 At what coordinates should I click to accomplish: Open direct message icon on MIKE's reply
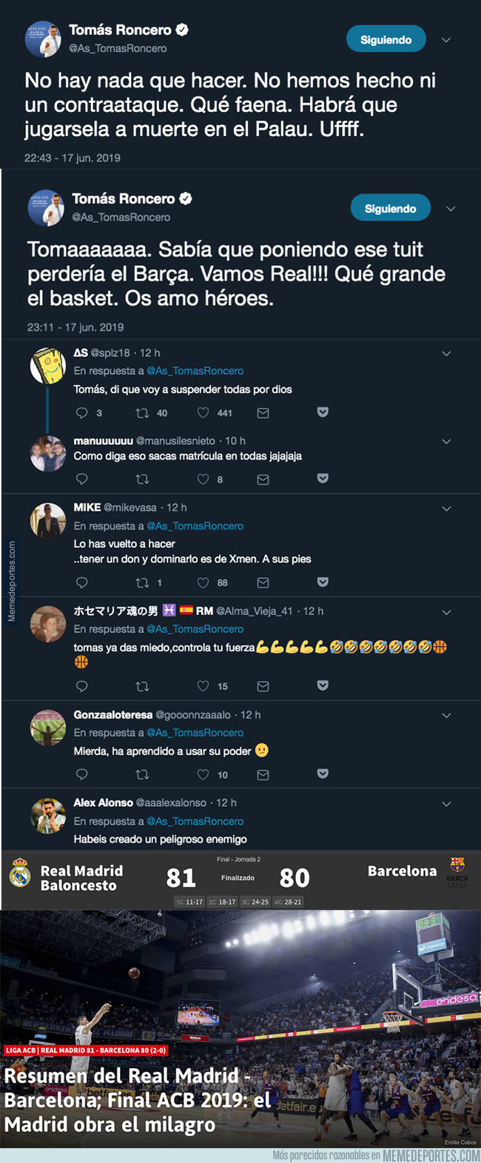coord(262,583)
